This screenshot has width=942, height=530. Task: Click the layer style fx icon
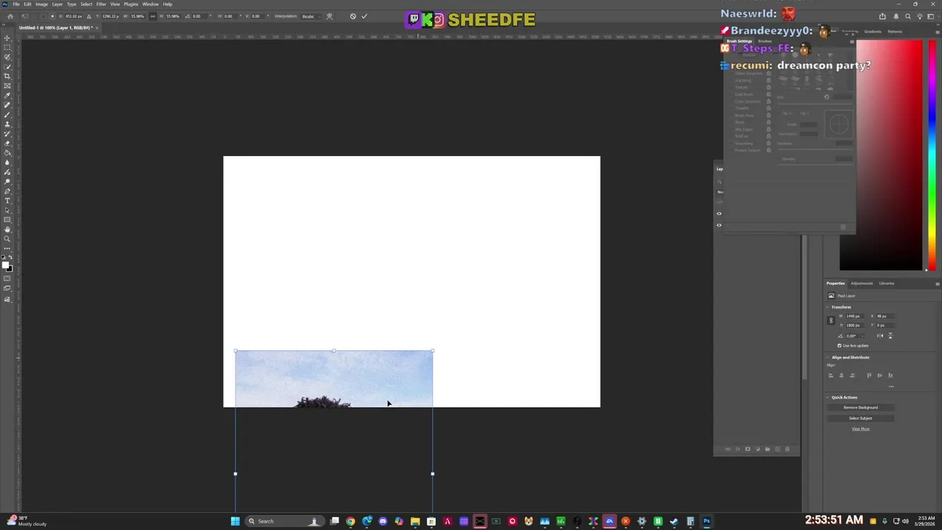(x=737, y=449)
